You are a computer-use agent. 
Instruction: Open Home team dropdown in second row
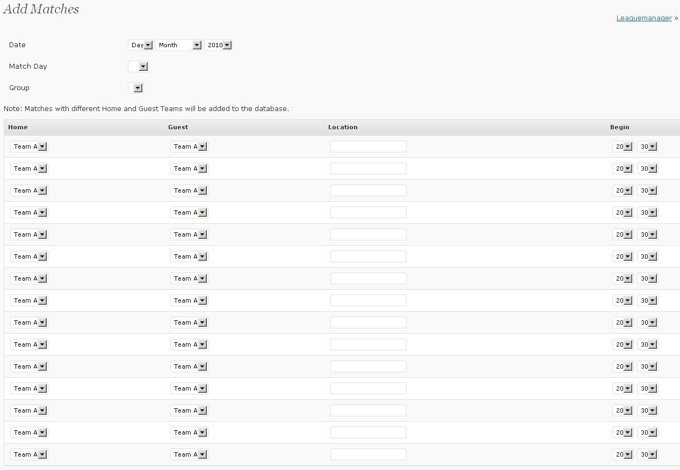[x=30, y=168]
